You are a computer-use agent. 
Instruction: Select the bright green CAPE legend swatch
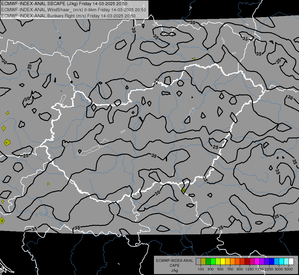pyautogui.click(x=213, y=261)
